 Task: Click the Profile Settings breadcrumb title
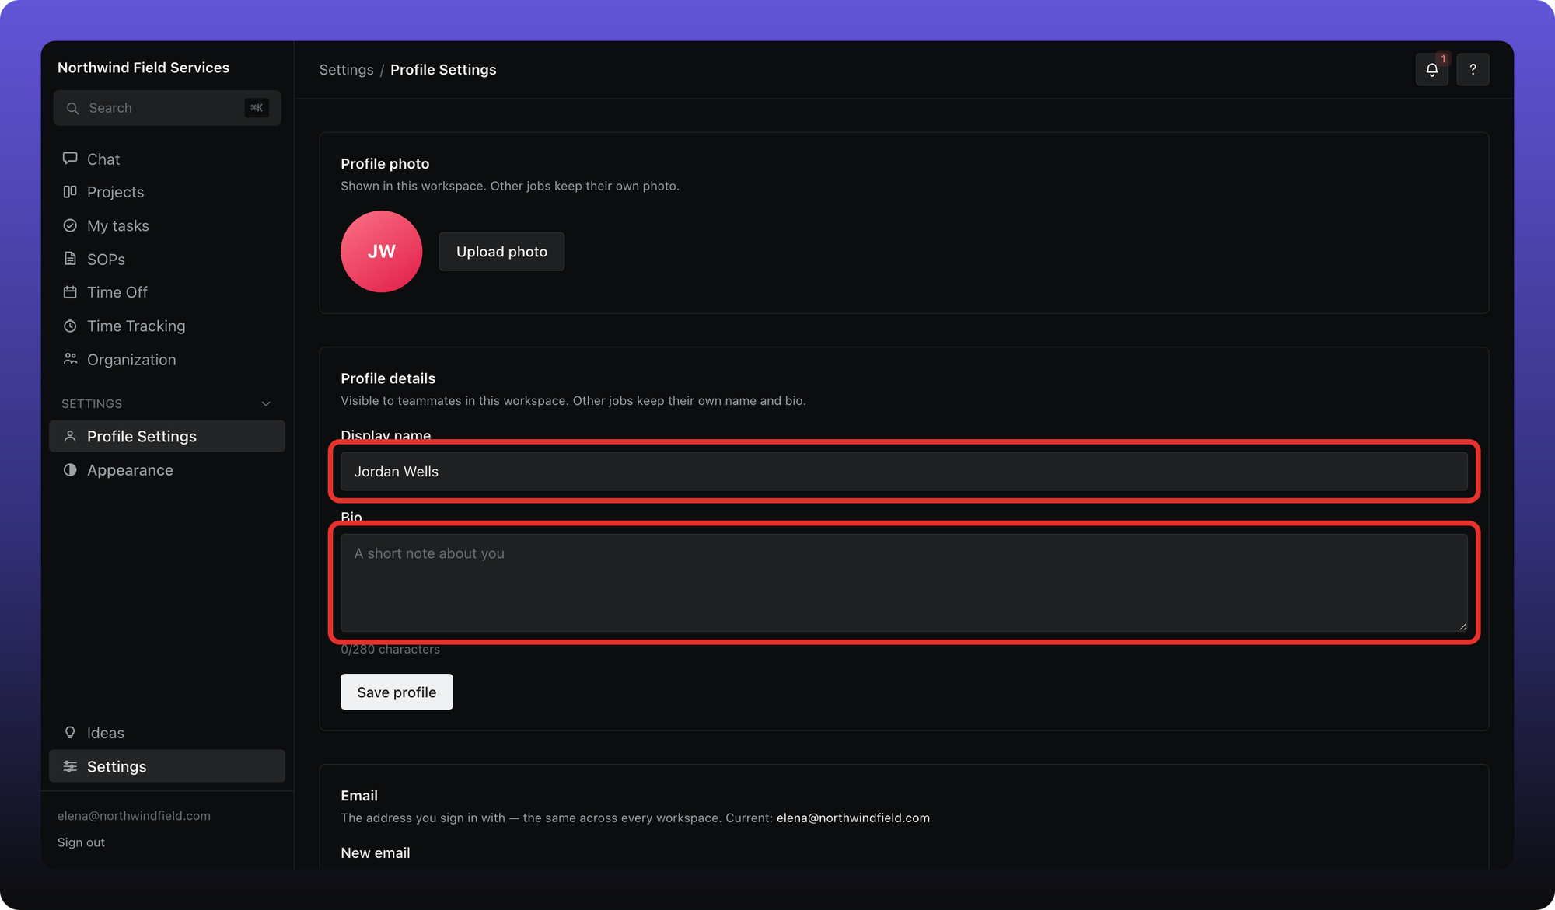tap(443, 70)
